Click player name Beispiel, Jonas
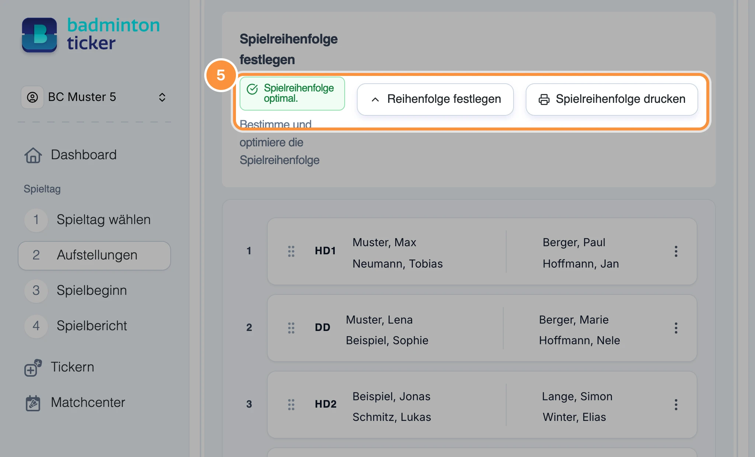Viewport: 755px width, 457px height. [391, 397]
